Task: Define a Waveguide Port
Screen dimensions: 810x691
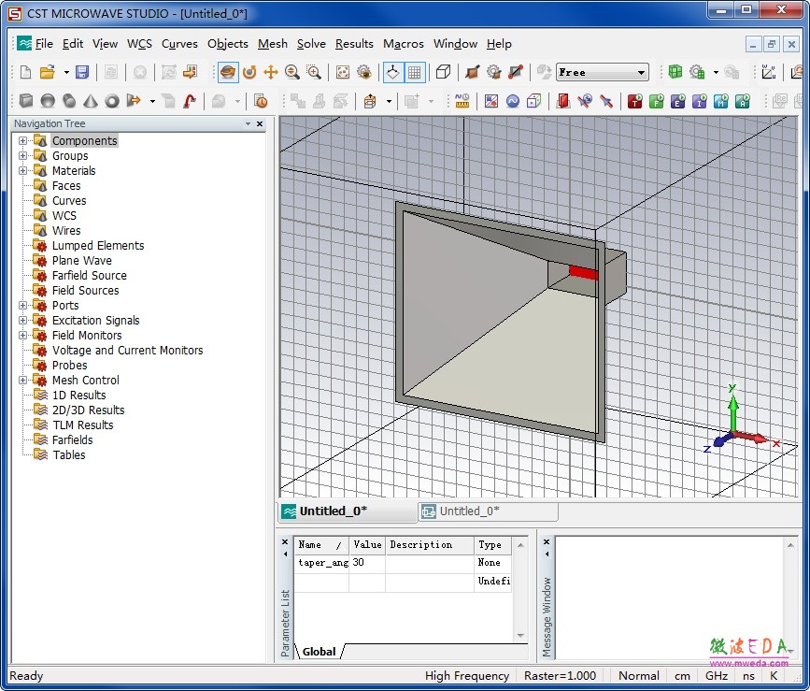Action: click(563, 101)
